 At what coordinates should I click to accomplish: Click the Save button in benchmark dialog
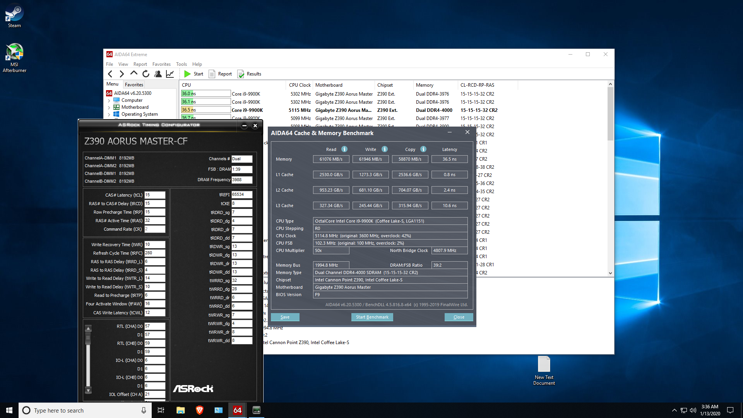(285, 317)
